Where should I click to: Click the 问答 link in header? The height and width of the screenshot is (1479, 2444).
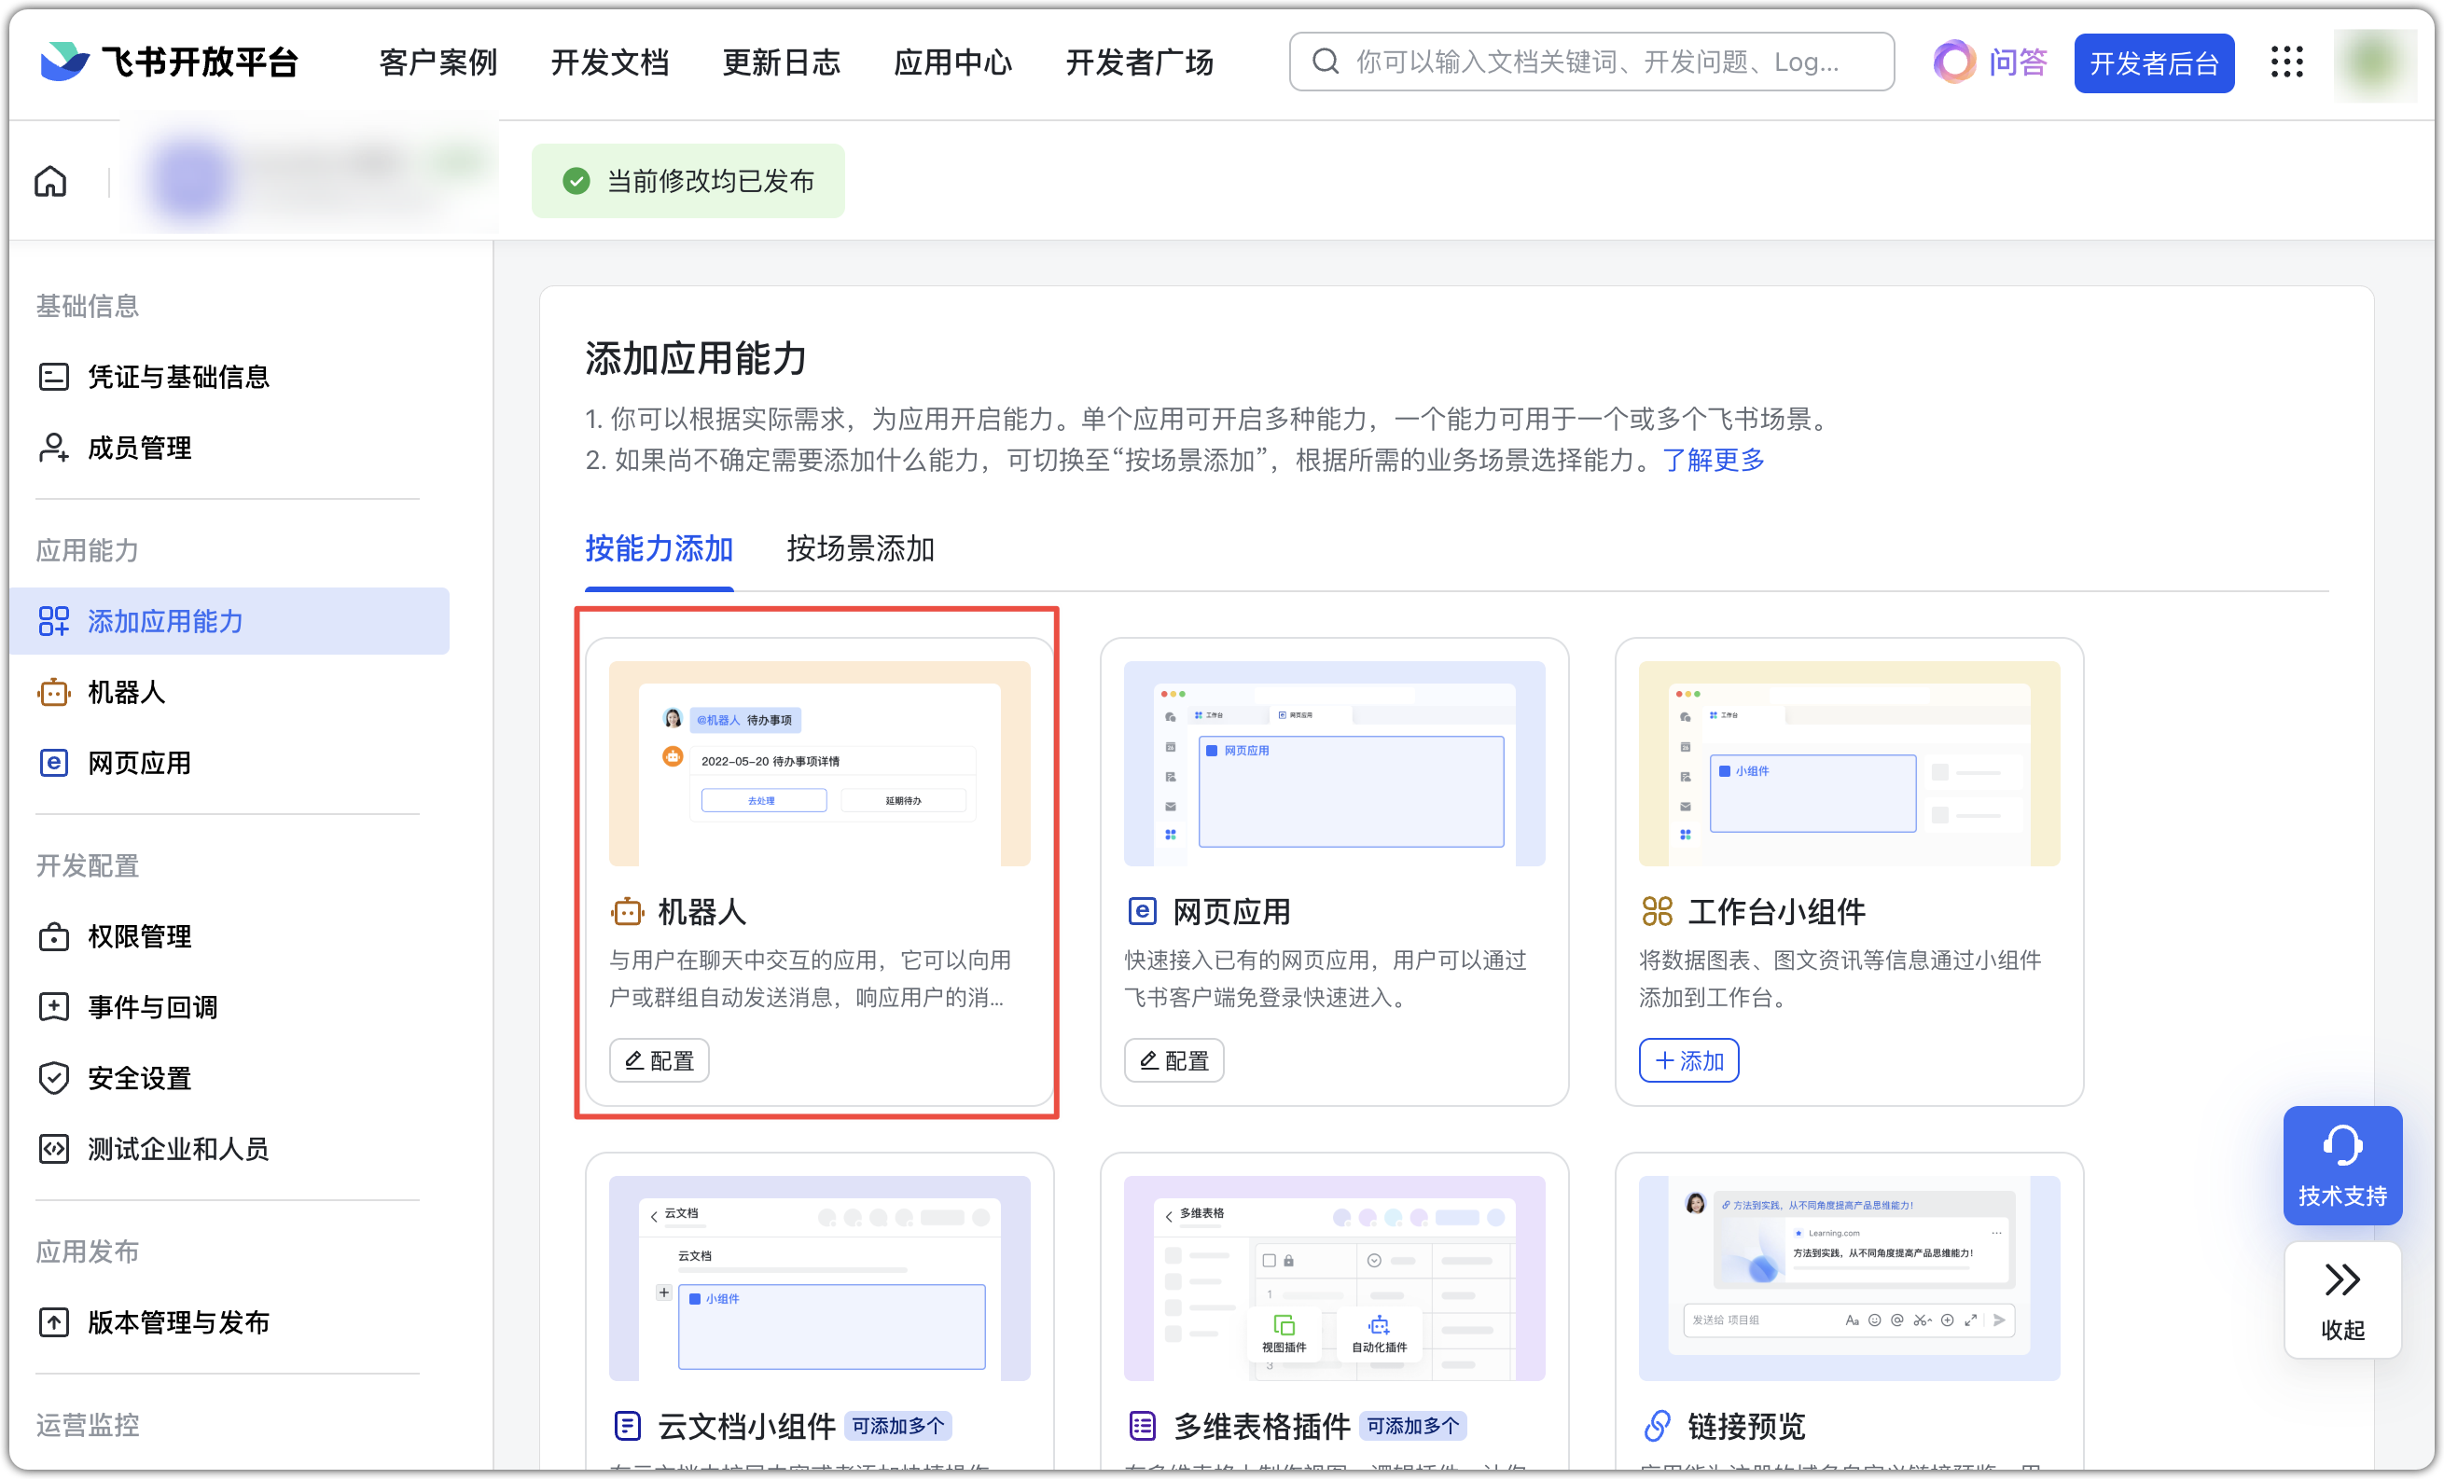(x=2017, y=62)
